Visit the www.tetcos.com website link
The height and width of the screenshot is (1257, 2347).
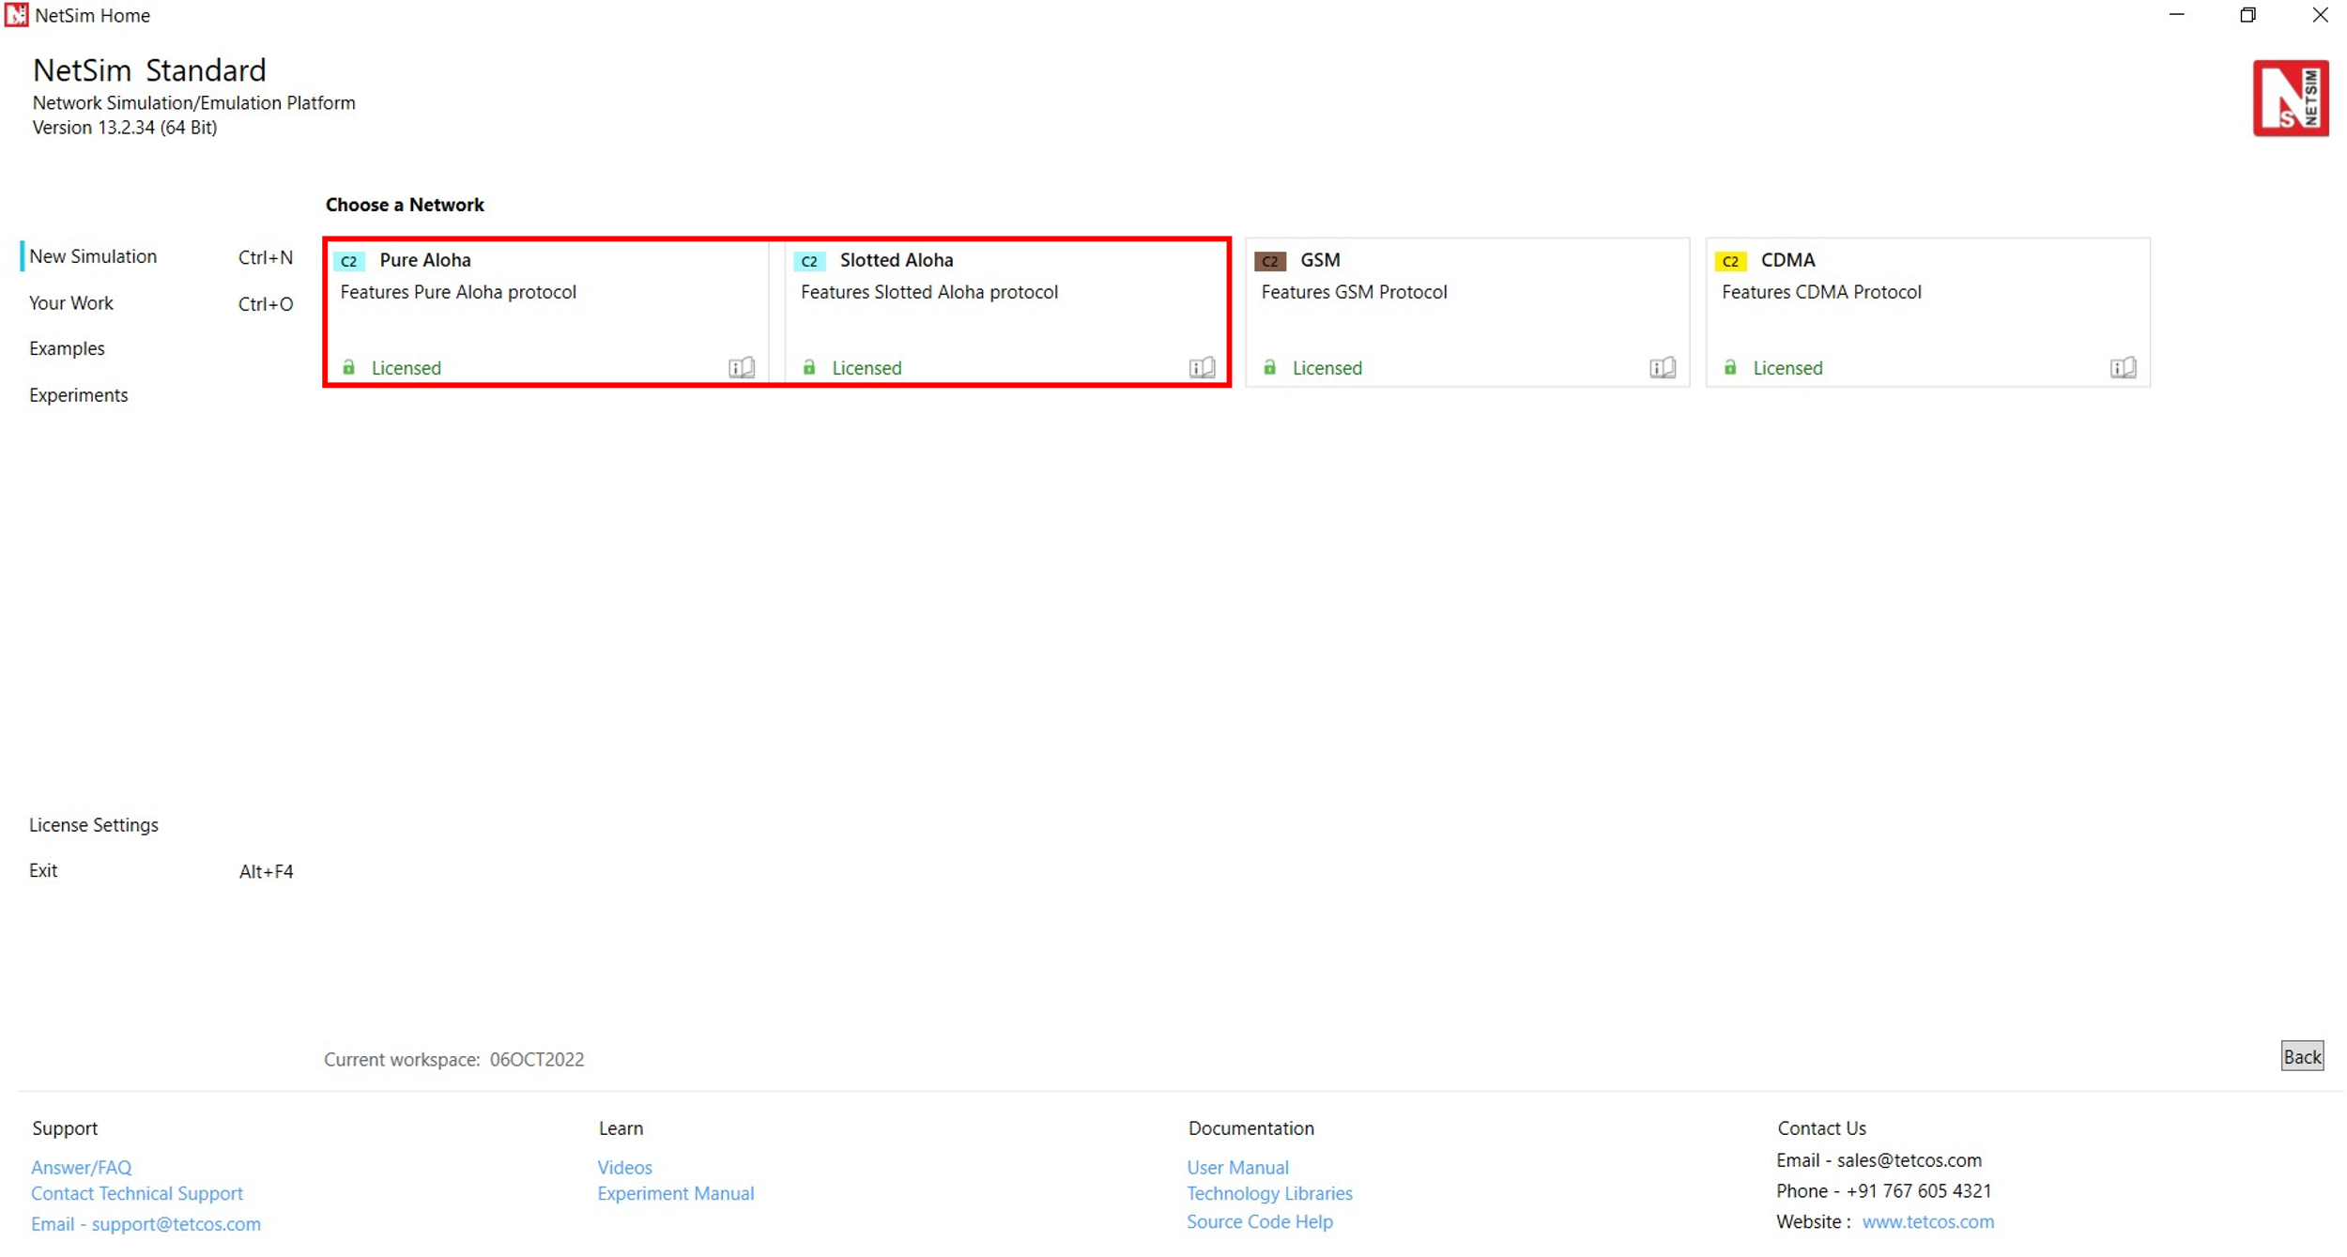(1927, 1221)
